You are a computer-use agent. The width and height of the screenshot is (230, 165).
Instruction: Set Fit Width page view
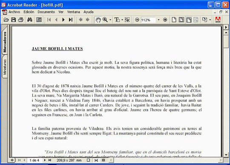[189, 20]
